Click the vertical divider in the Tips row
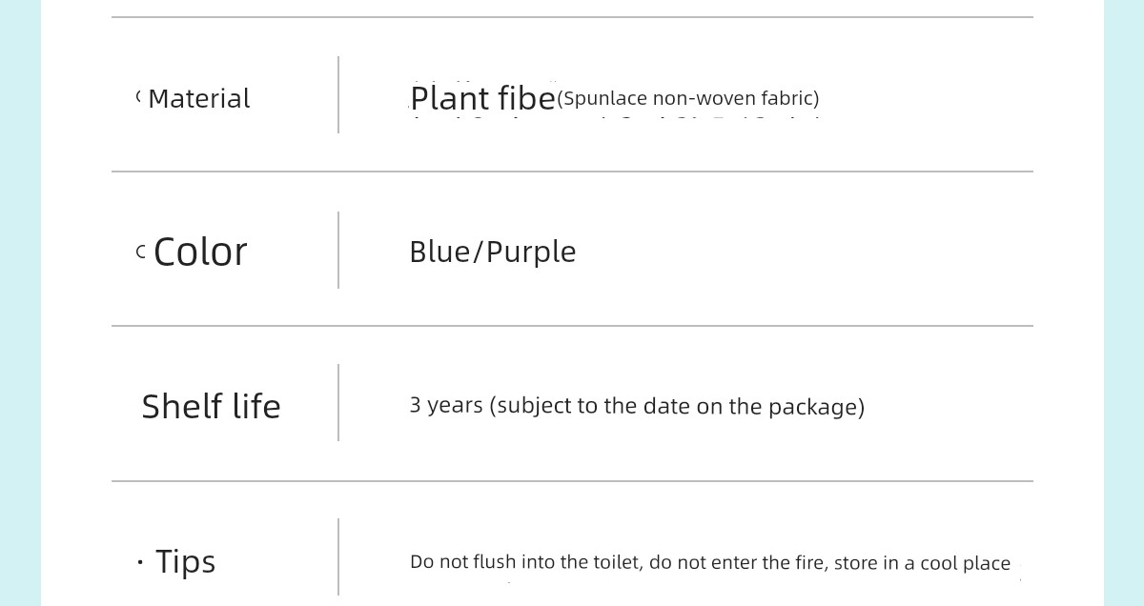 (338, 557)
